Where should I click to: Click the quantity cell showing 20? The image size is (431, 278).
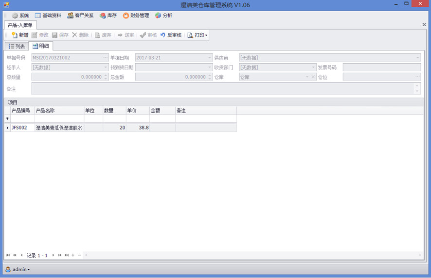click(x=114, y=128)
